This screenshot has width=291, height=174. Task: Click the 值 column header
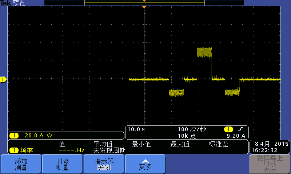tap(62, 144)
